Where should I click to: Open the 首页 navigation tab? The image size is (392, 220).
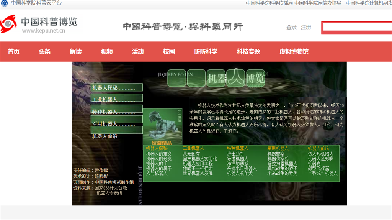(14, 52)
